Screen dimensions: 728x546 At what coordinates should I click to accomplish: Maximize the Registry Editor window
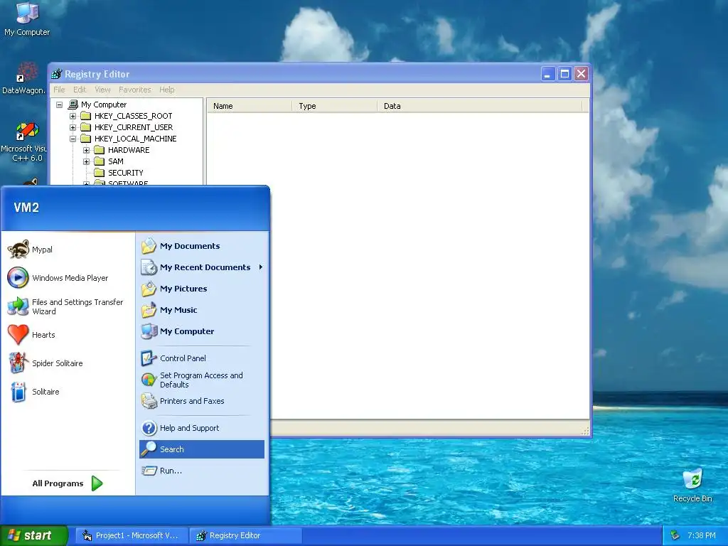pyautogui.click(x=564, y=74)
